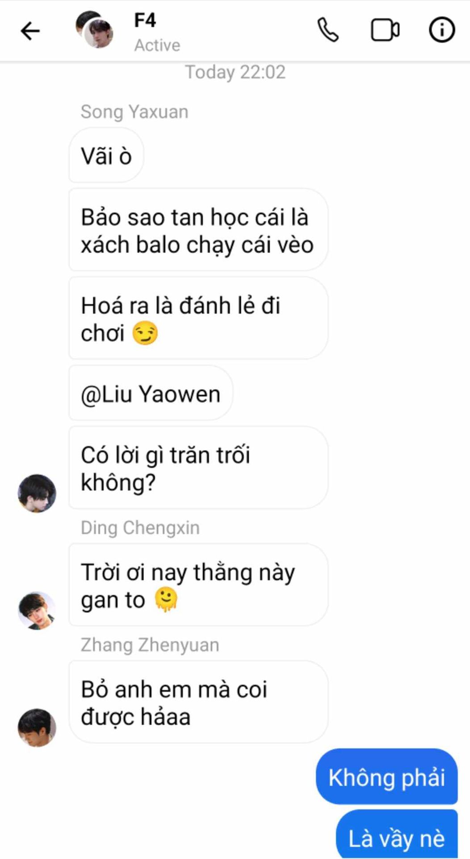Screen dimensions: 470x859
Task: Start a voice call with F4
Action: point(328,30)
